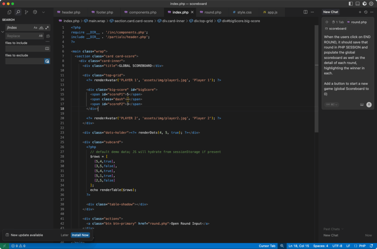This screenshot has width=377, height=249.
Task: Collapse the replace field chevron
Action: [3, 32]
